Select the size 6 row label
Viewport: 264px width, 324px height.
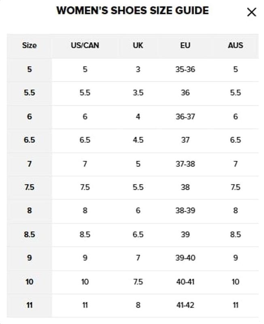29,117
